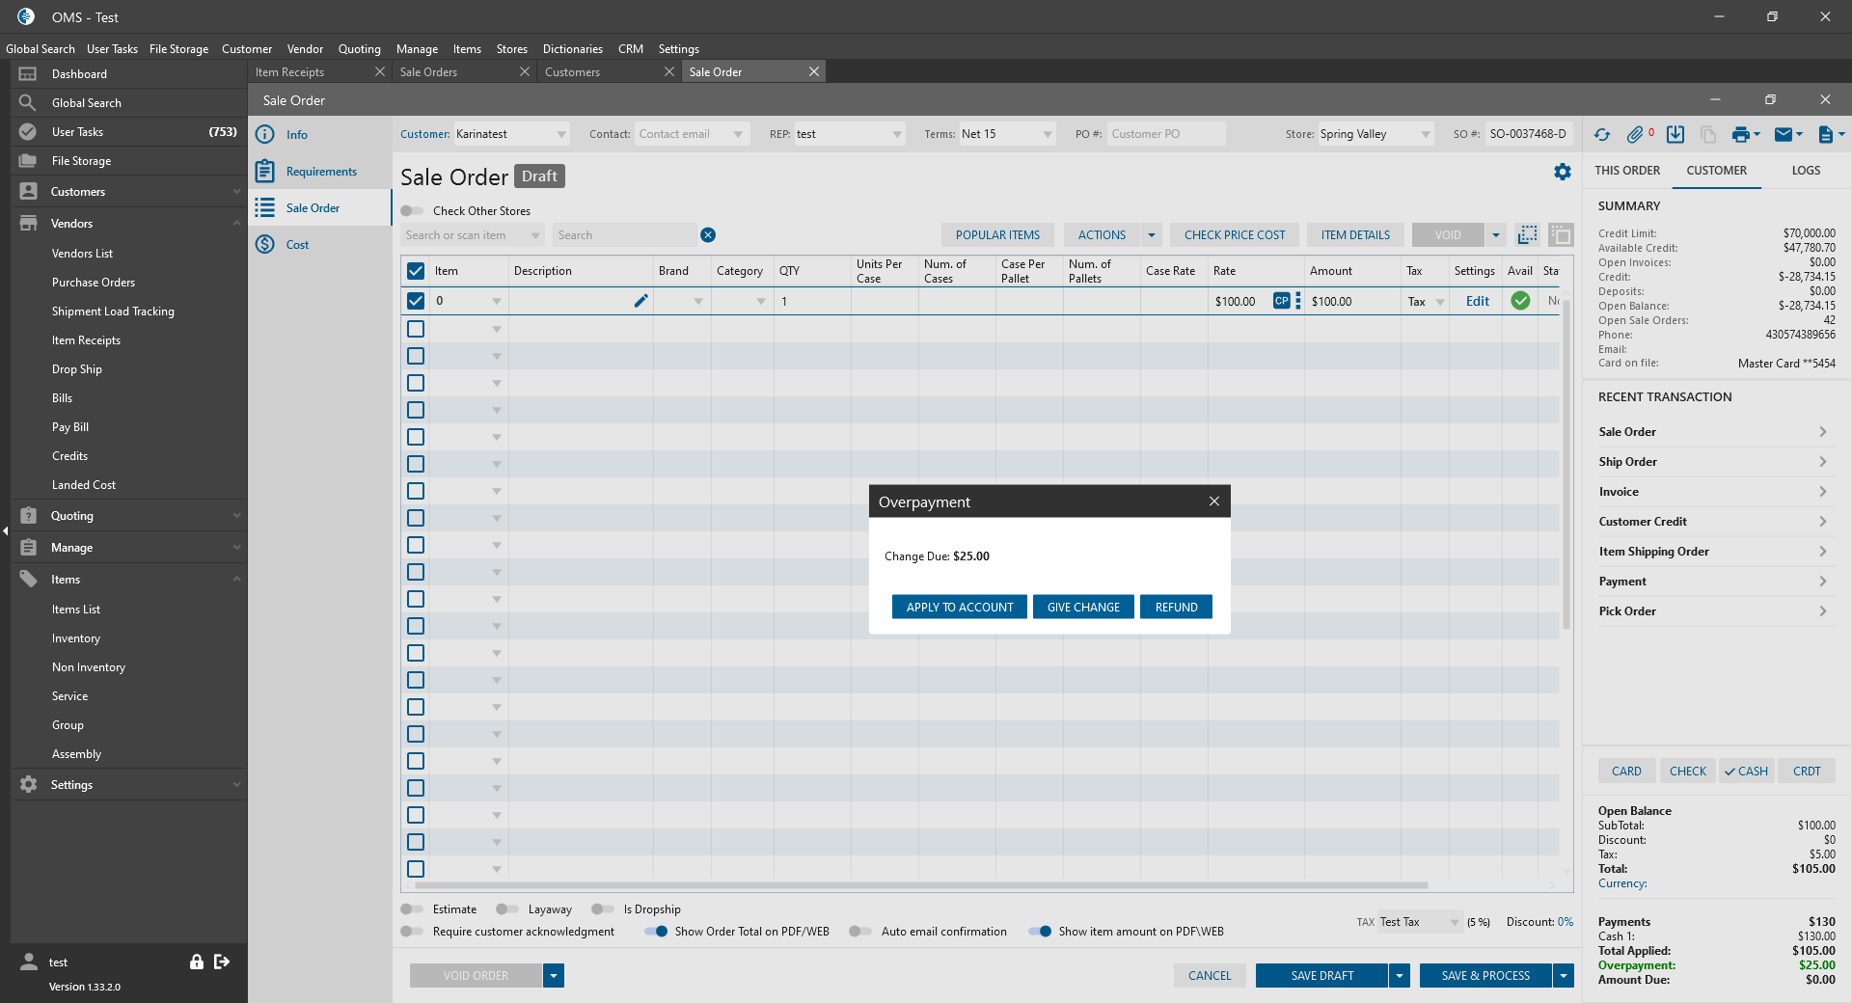Click the refresh icon in order toolbar
Screen dimensions: 1852x1003
pyautogui.click(x=1602, y=135)
